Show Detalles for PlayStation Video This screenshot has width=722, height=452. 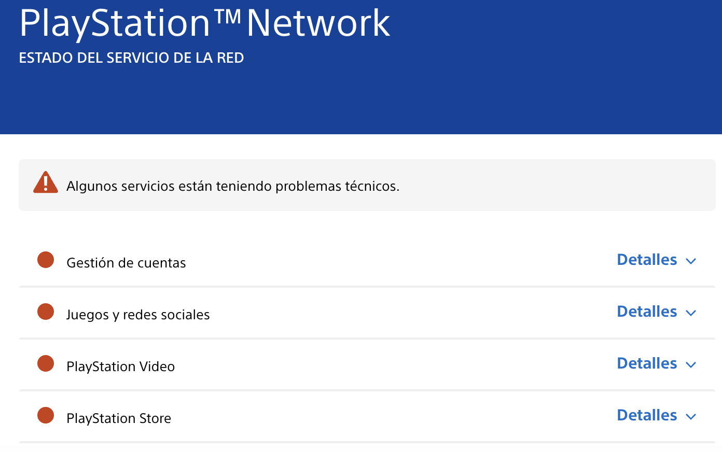pyautogui.click(x=647, y=363)
